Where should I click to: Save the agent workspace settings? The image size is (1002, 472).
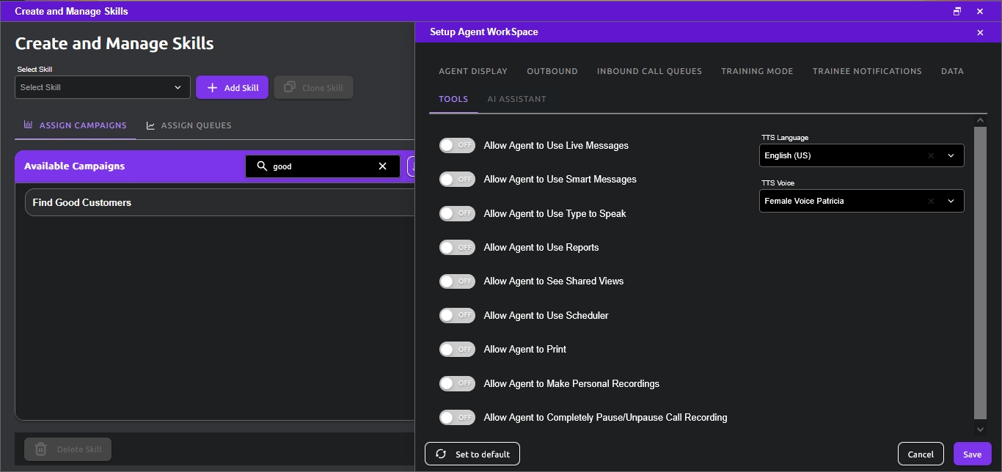(973, 454)
